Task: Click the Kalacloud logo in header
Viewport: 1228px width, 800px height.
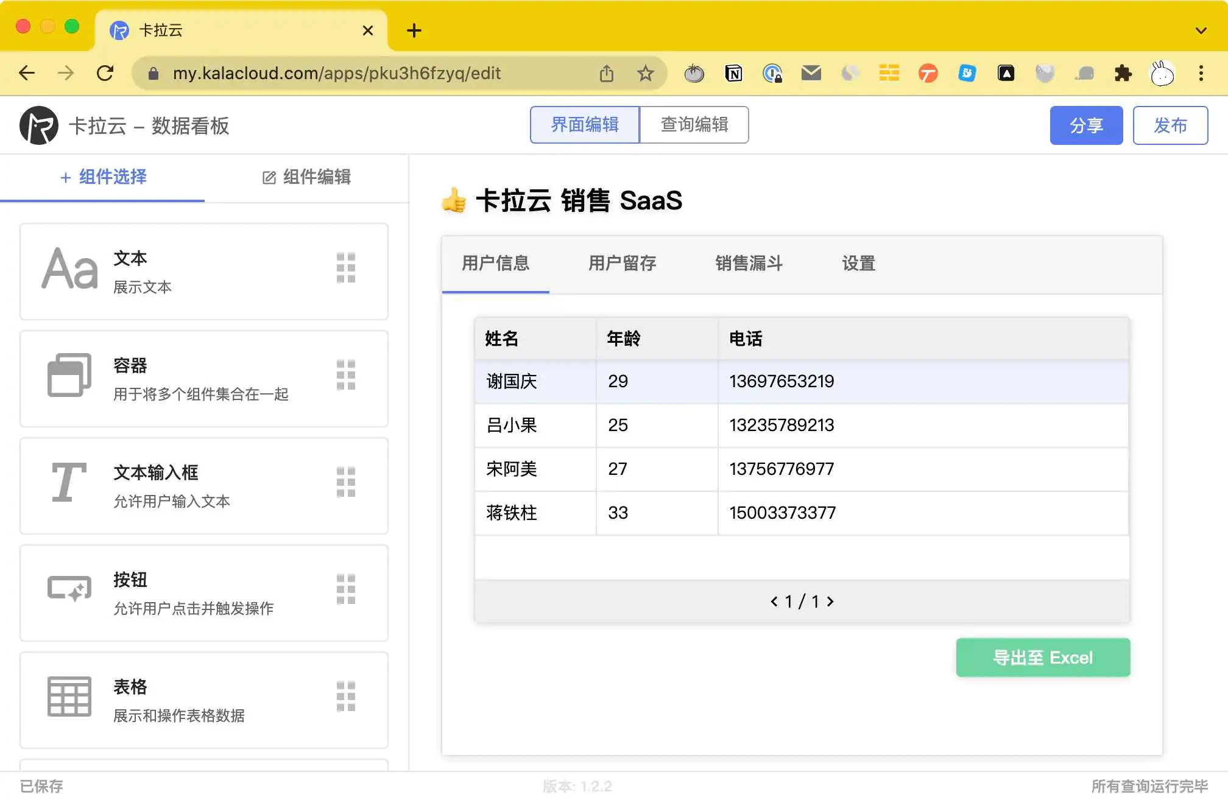Action: point(38,125)
